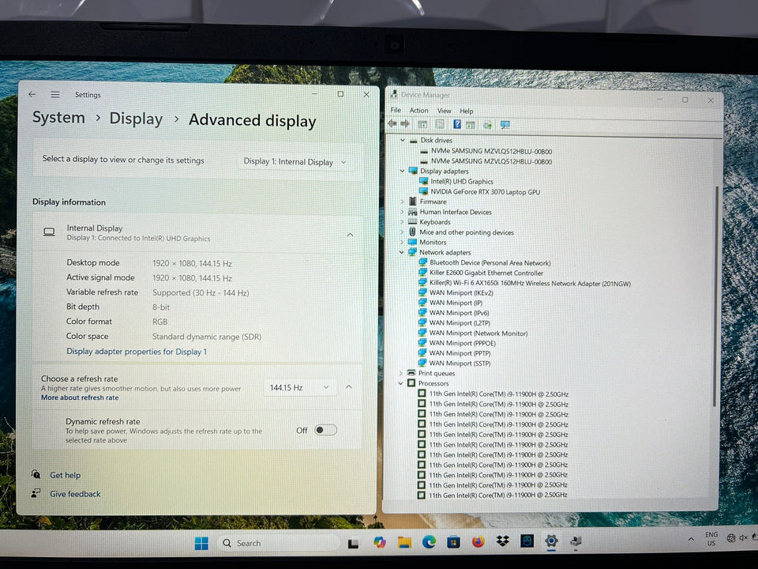Click the Settings gear taskbar icon
The width and height of the screenshot is (758, 569).
(551, 541)
